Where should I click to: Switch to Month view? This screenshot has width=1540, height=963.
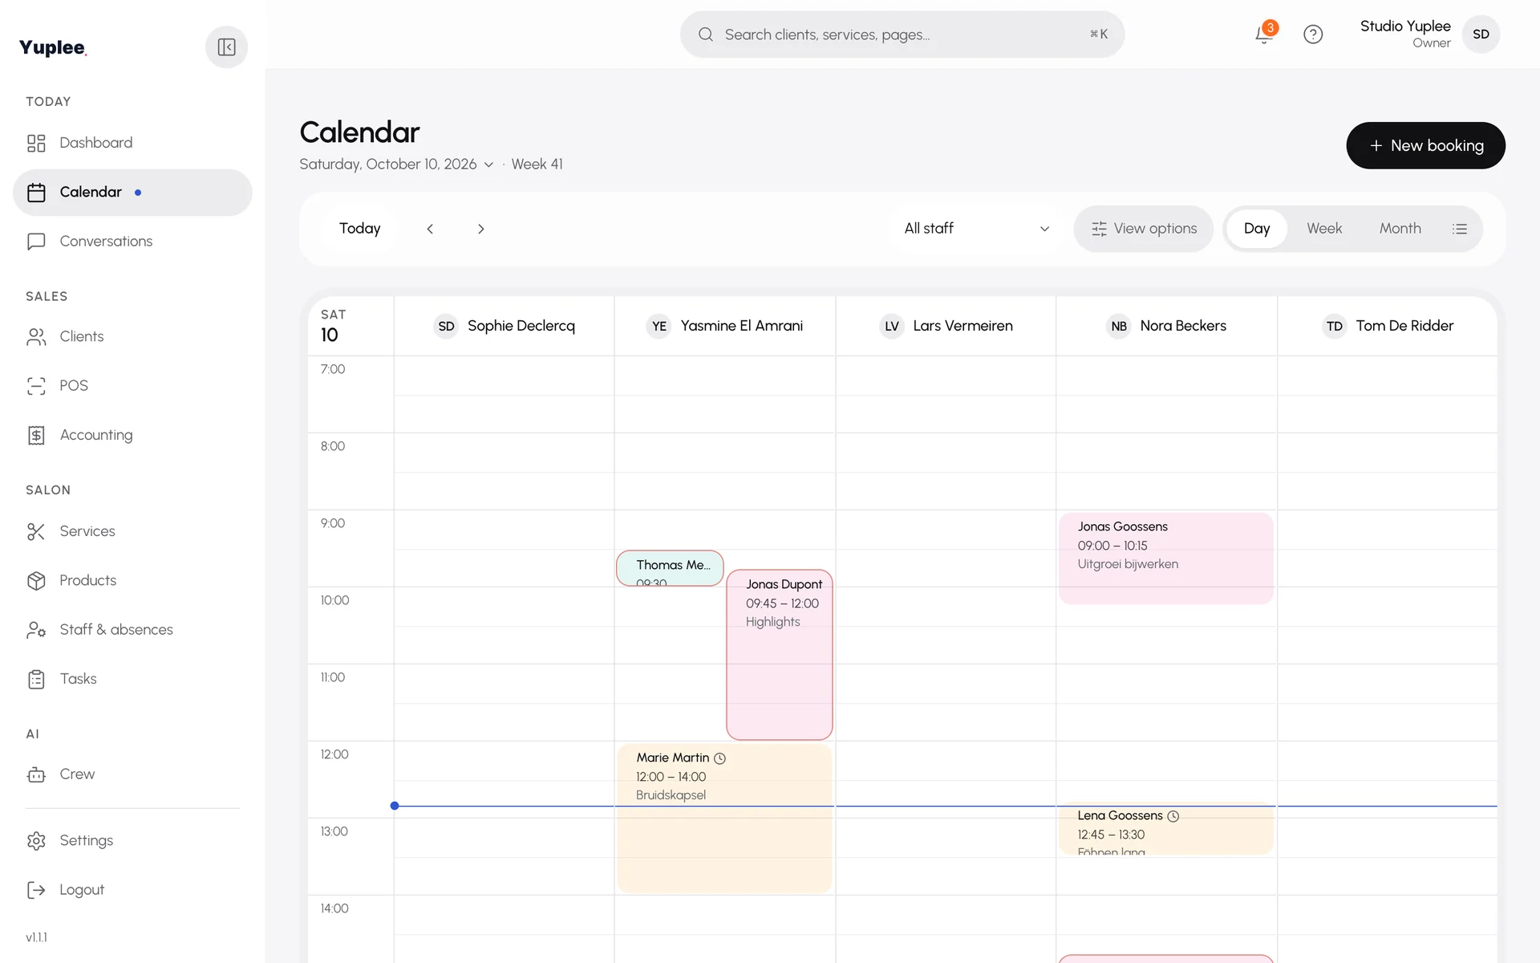click(1400, 229)
